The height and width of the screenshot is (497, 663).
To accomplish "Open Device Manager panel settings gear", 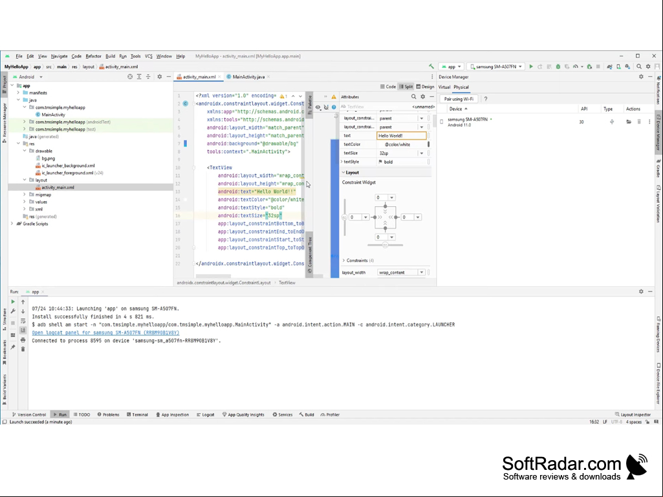I will pyautogui.click(x=641, y=77).
